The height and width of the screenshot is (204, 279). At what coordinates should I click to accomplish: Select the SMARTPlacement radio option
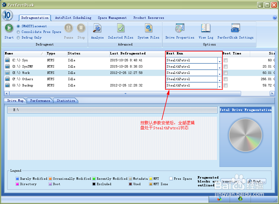18,26
